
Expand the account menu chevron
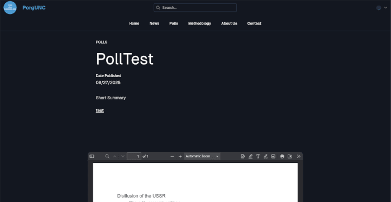point(385,8)
